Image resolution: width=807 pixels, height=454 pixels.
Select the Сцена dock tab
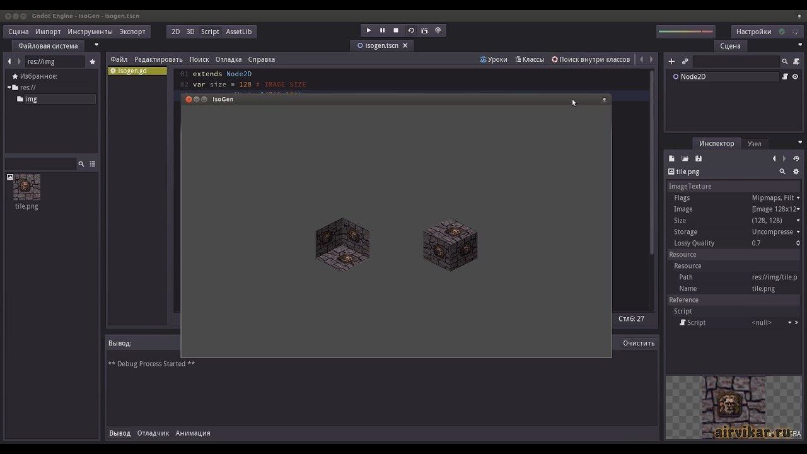click(731, 45)
